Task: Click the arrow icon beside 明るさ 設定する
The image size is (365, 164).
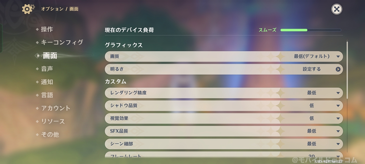Action: coord(338,69)
